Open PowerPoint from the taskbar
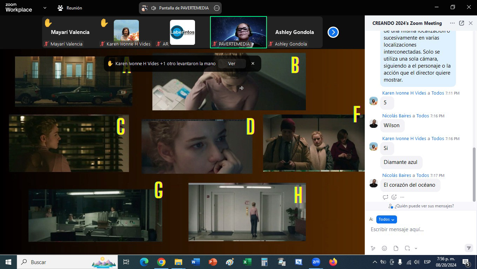The height and width of the screenshot is (269, 477). 213,262
